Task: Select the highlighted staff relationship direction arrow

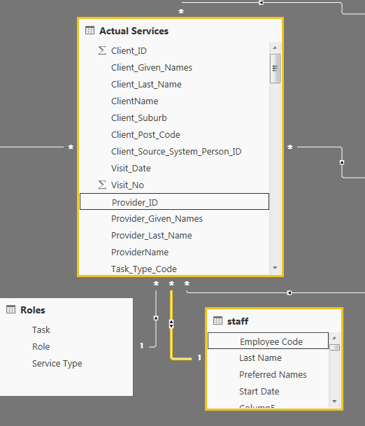Action: point(171,324)
